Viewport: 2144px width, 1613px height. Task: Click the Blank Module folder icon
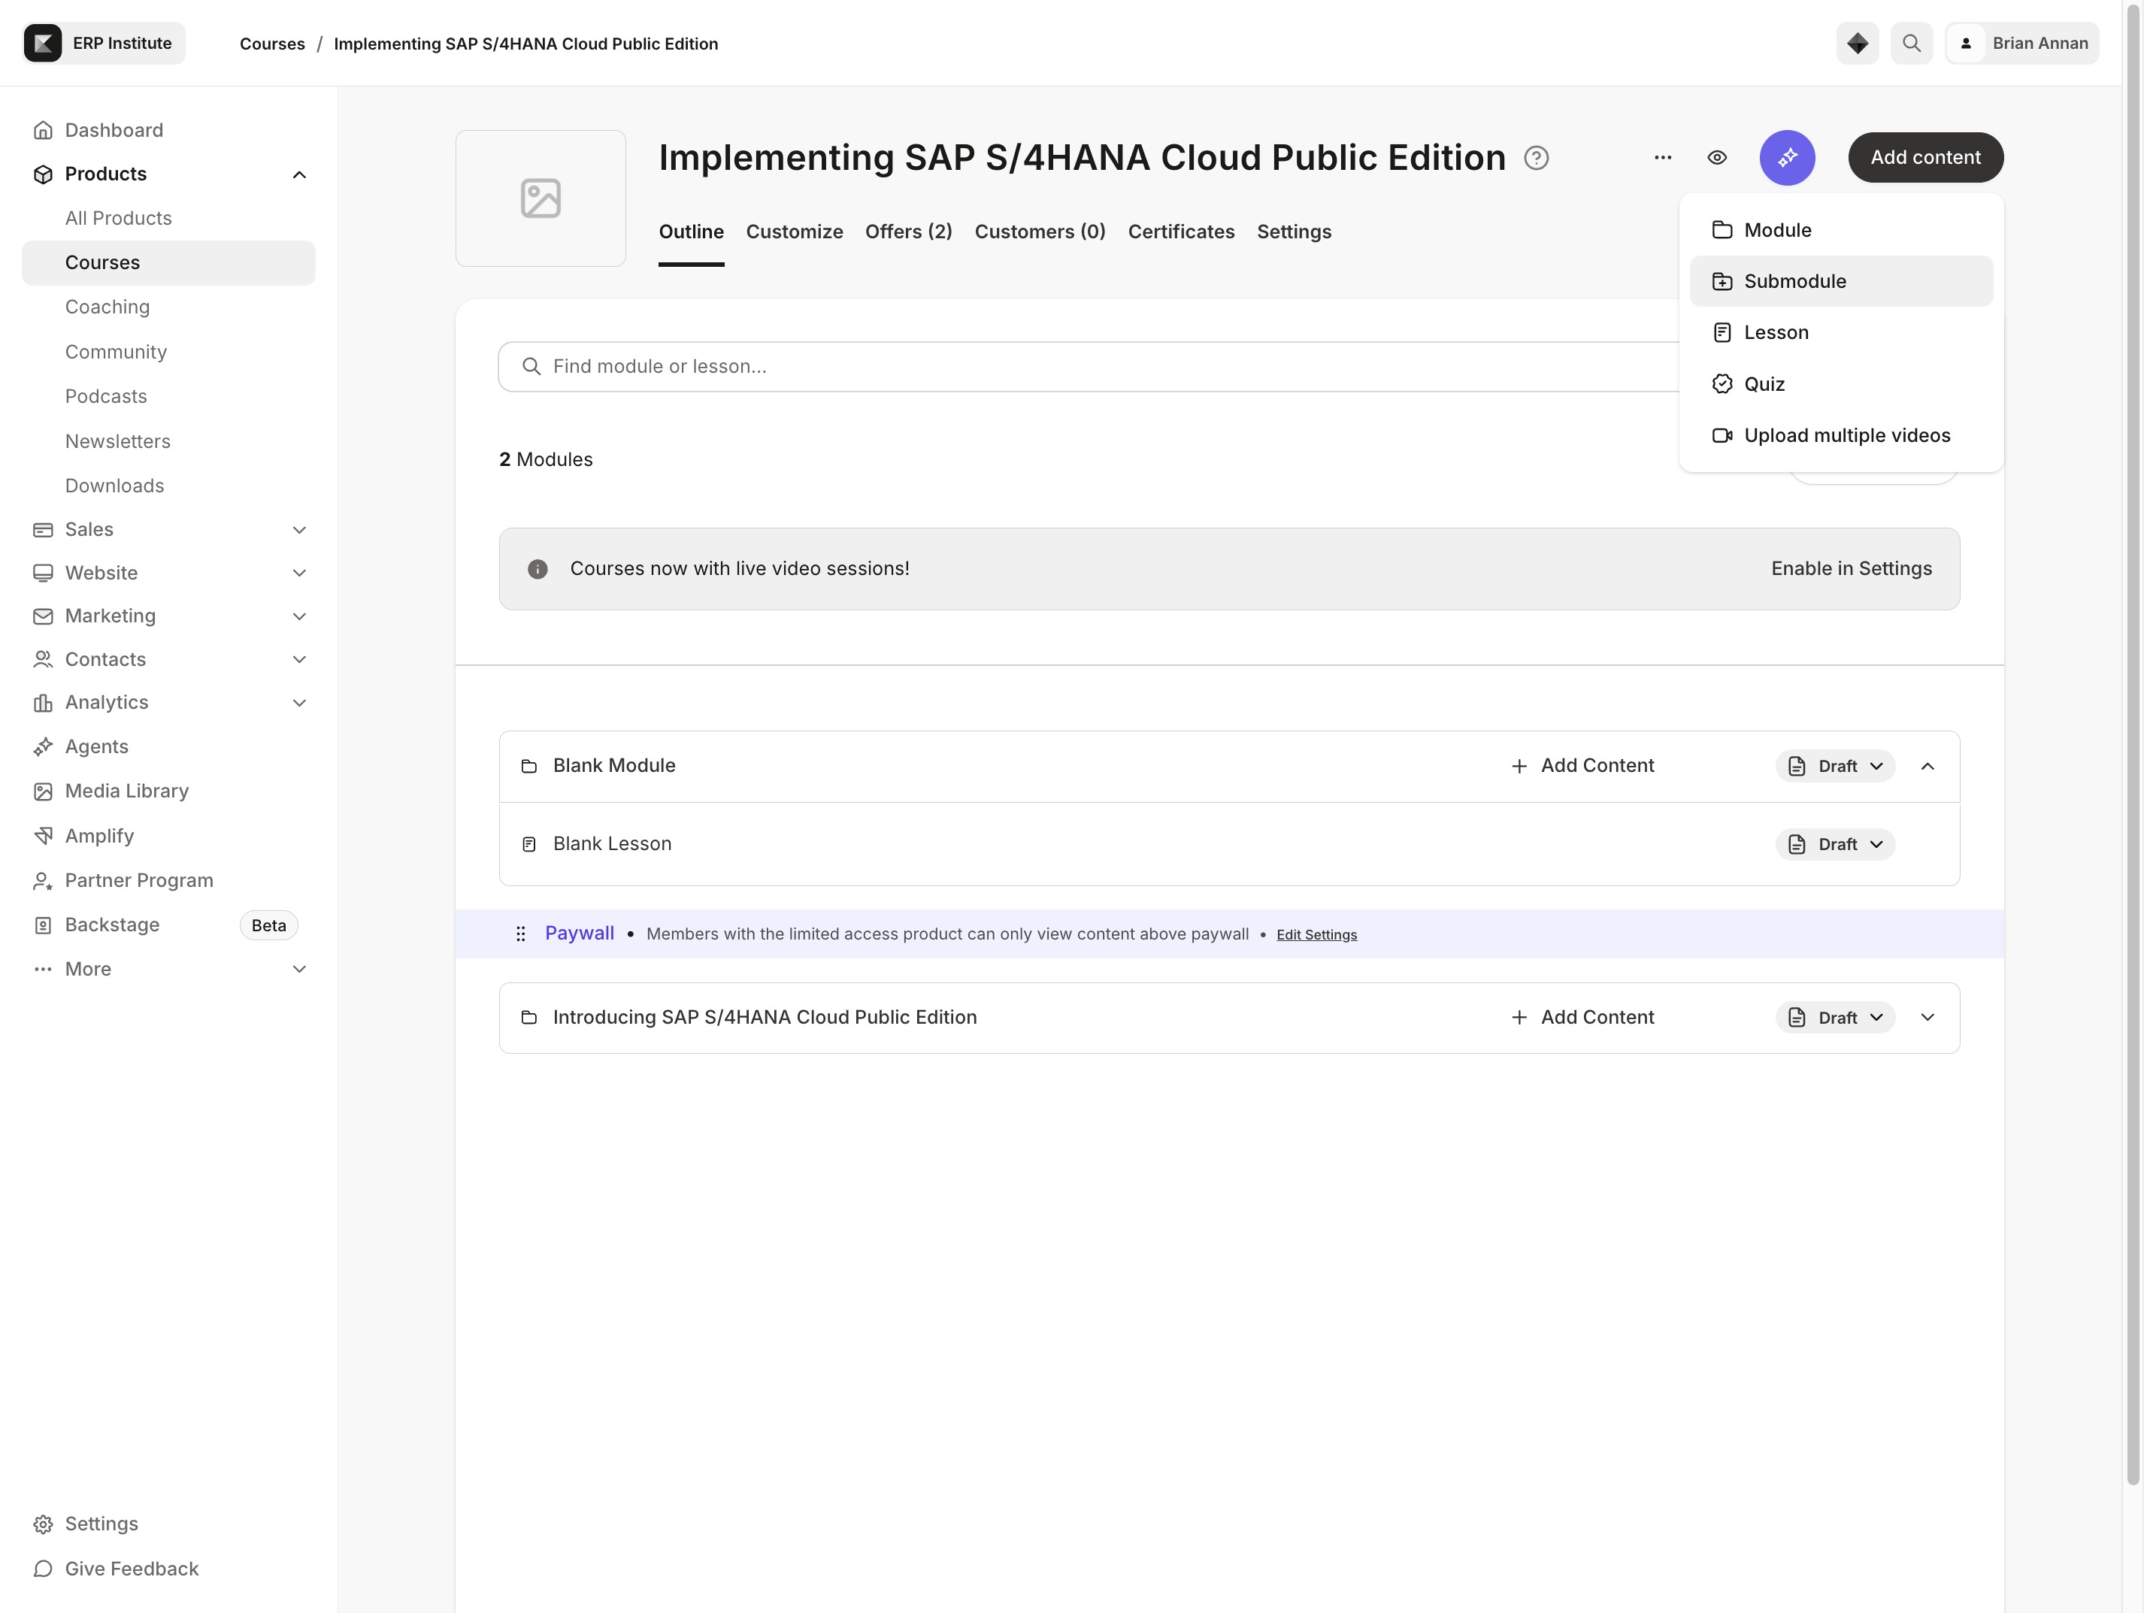(x=529, y=766)
